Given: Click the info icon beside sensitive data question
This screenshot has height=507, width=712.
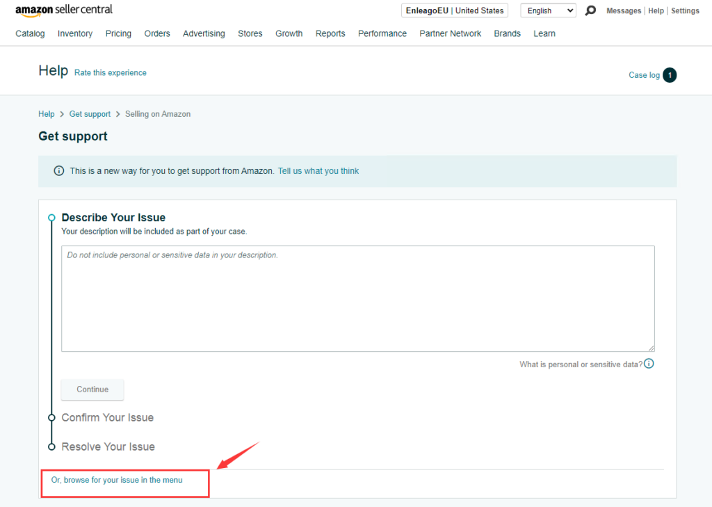Looking at the screenshot, I should pos(649,364).
